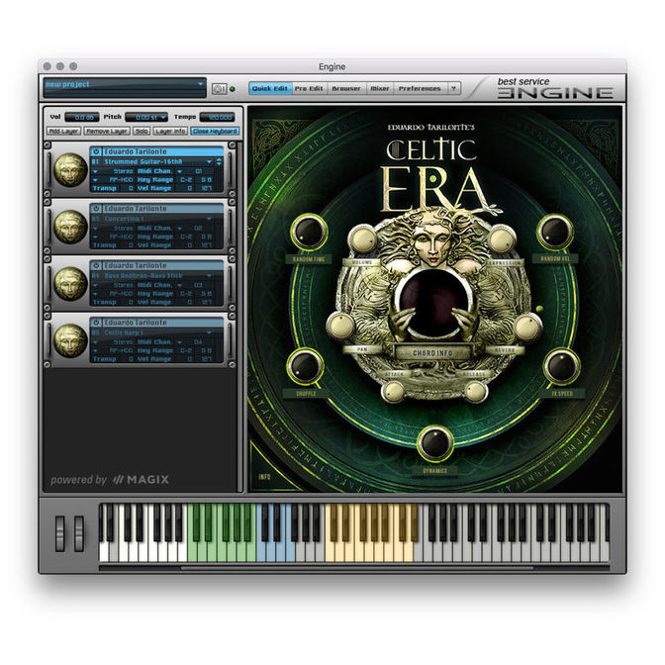Toggle power for Strummed Guitar layer
The height and width of the screenshot is (665, 665).
pyautogui.click(x=96, y=151)
